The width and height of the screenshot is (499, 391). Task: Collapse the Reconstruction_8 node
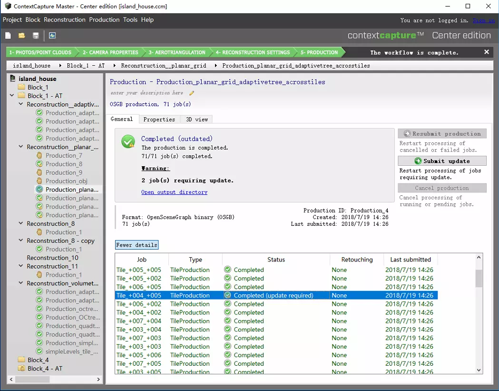coord(20,223)
